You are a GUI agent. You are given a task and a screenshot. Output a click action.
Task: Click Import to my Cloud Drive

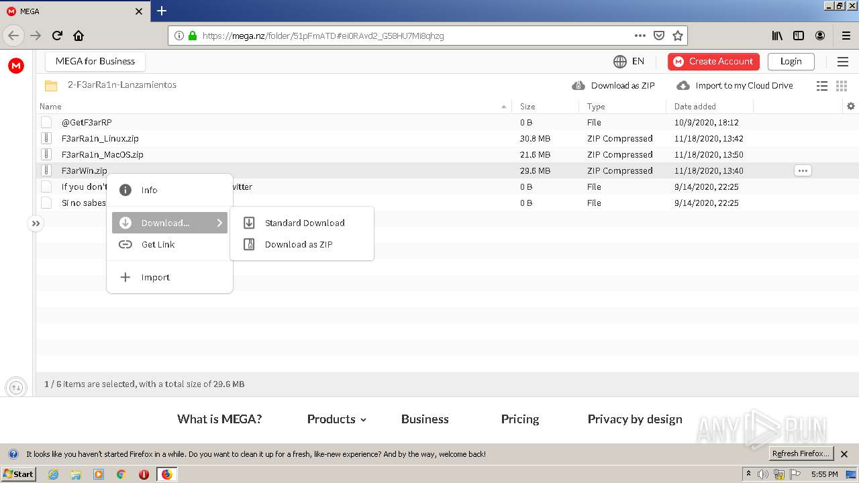tap(735, 86)
